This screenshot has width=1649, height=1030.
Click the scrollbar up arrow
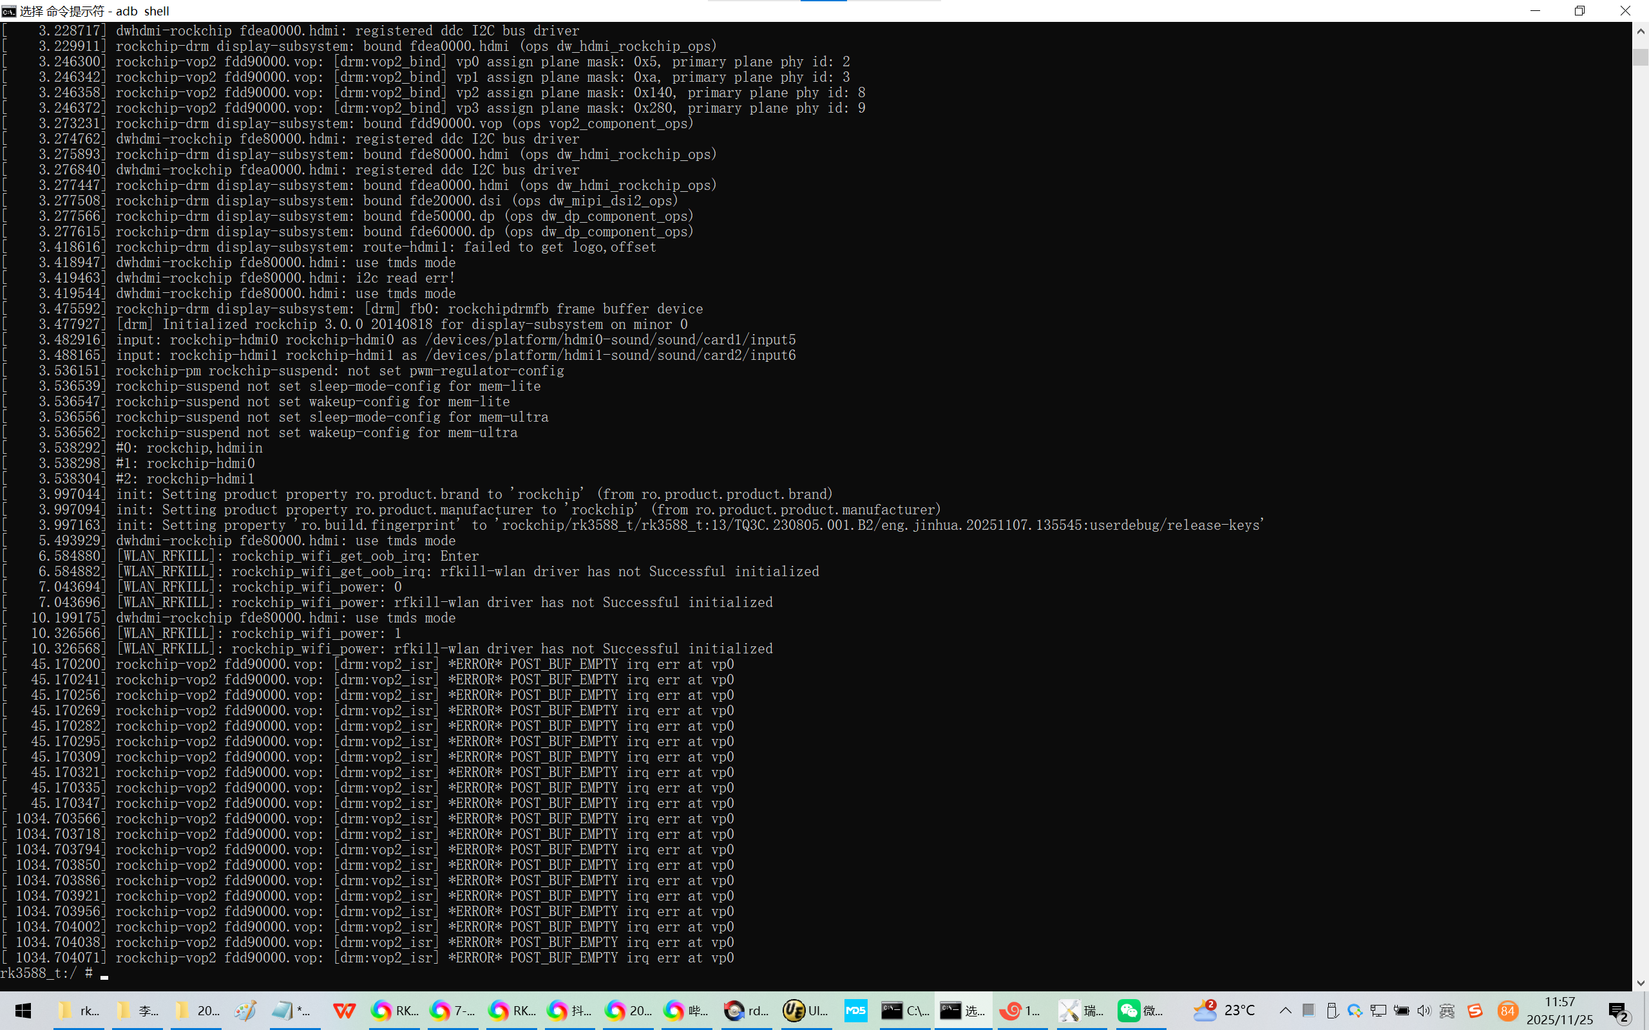[x=1640, y=32]
